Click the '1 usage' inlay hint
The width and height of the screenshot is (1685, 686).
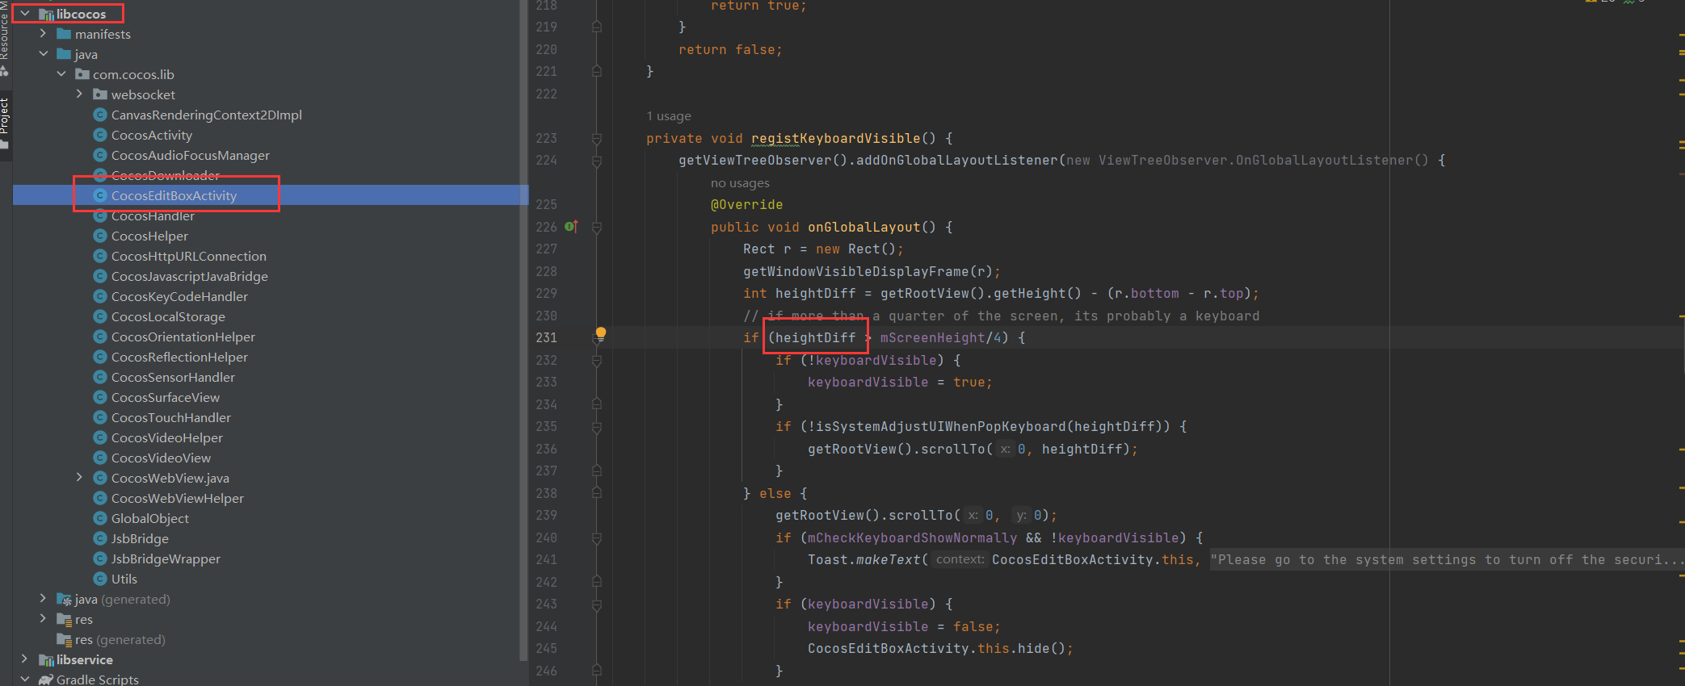[x=669, y=116]
